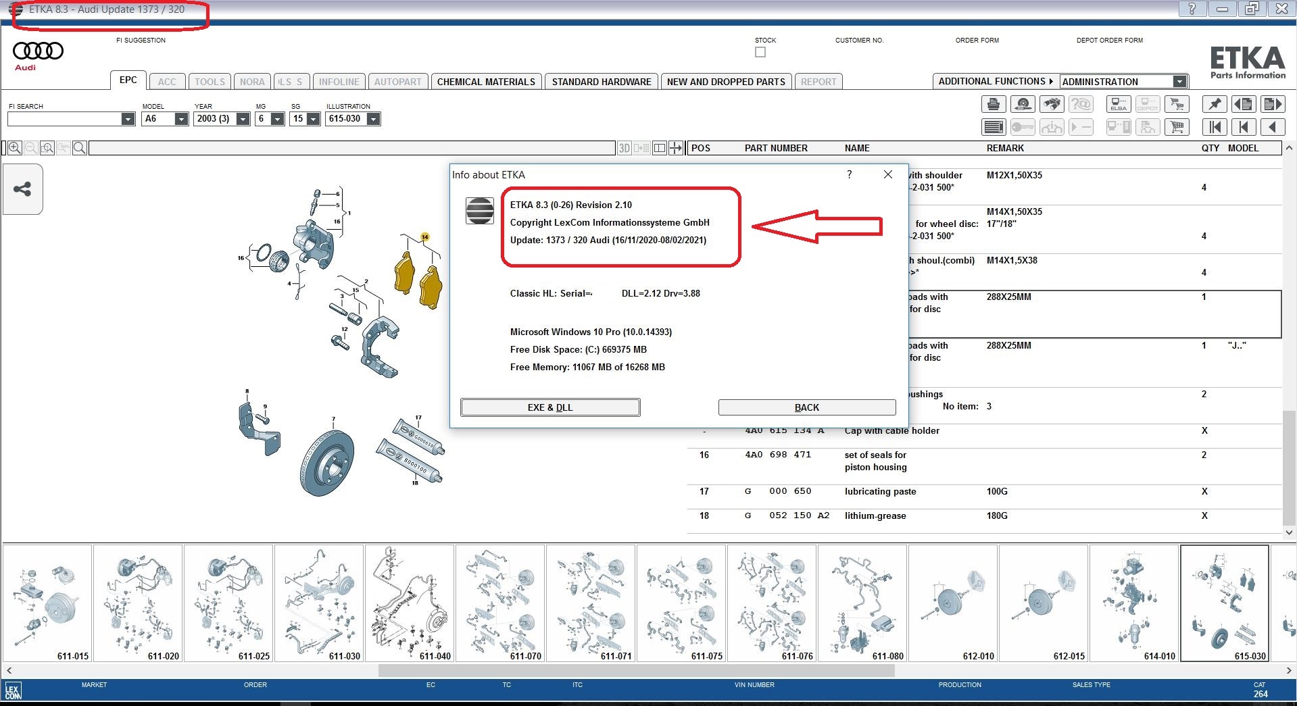Open the FI SEARCH dropdown
The height and width of the screenshot is (706, 1297).
pyautogui.click(x=128, y=119)
